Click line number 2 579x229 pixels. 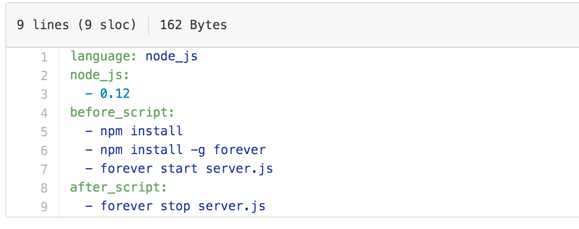click(44, 75)
